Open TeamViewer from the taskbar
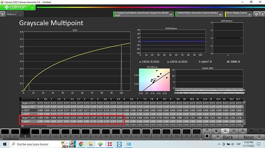Screen dimensions: 265x148 coord(119,144)
